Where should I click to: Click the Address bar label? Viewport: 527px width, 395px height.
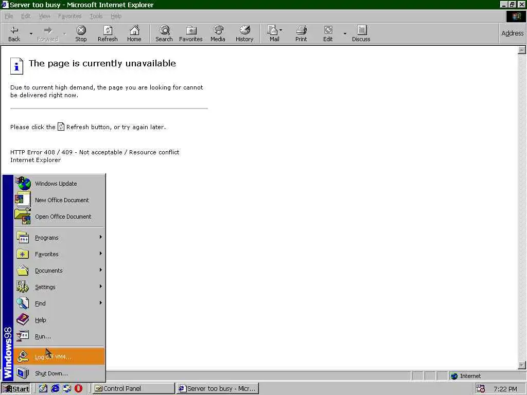[512, 33]
